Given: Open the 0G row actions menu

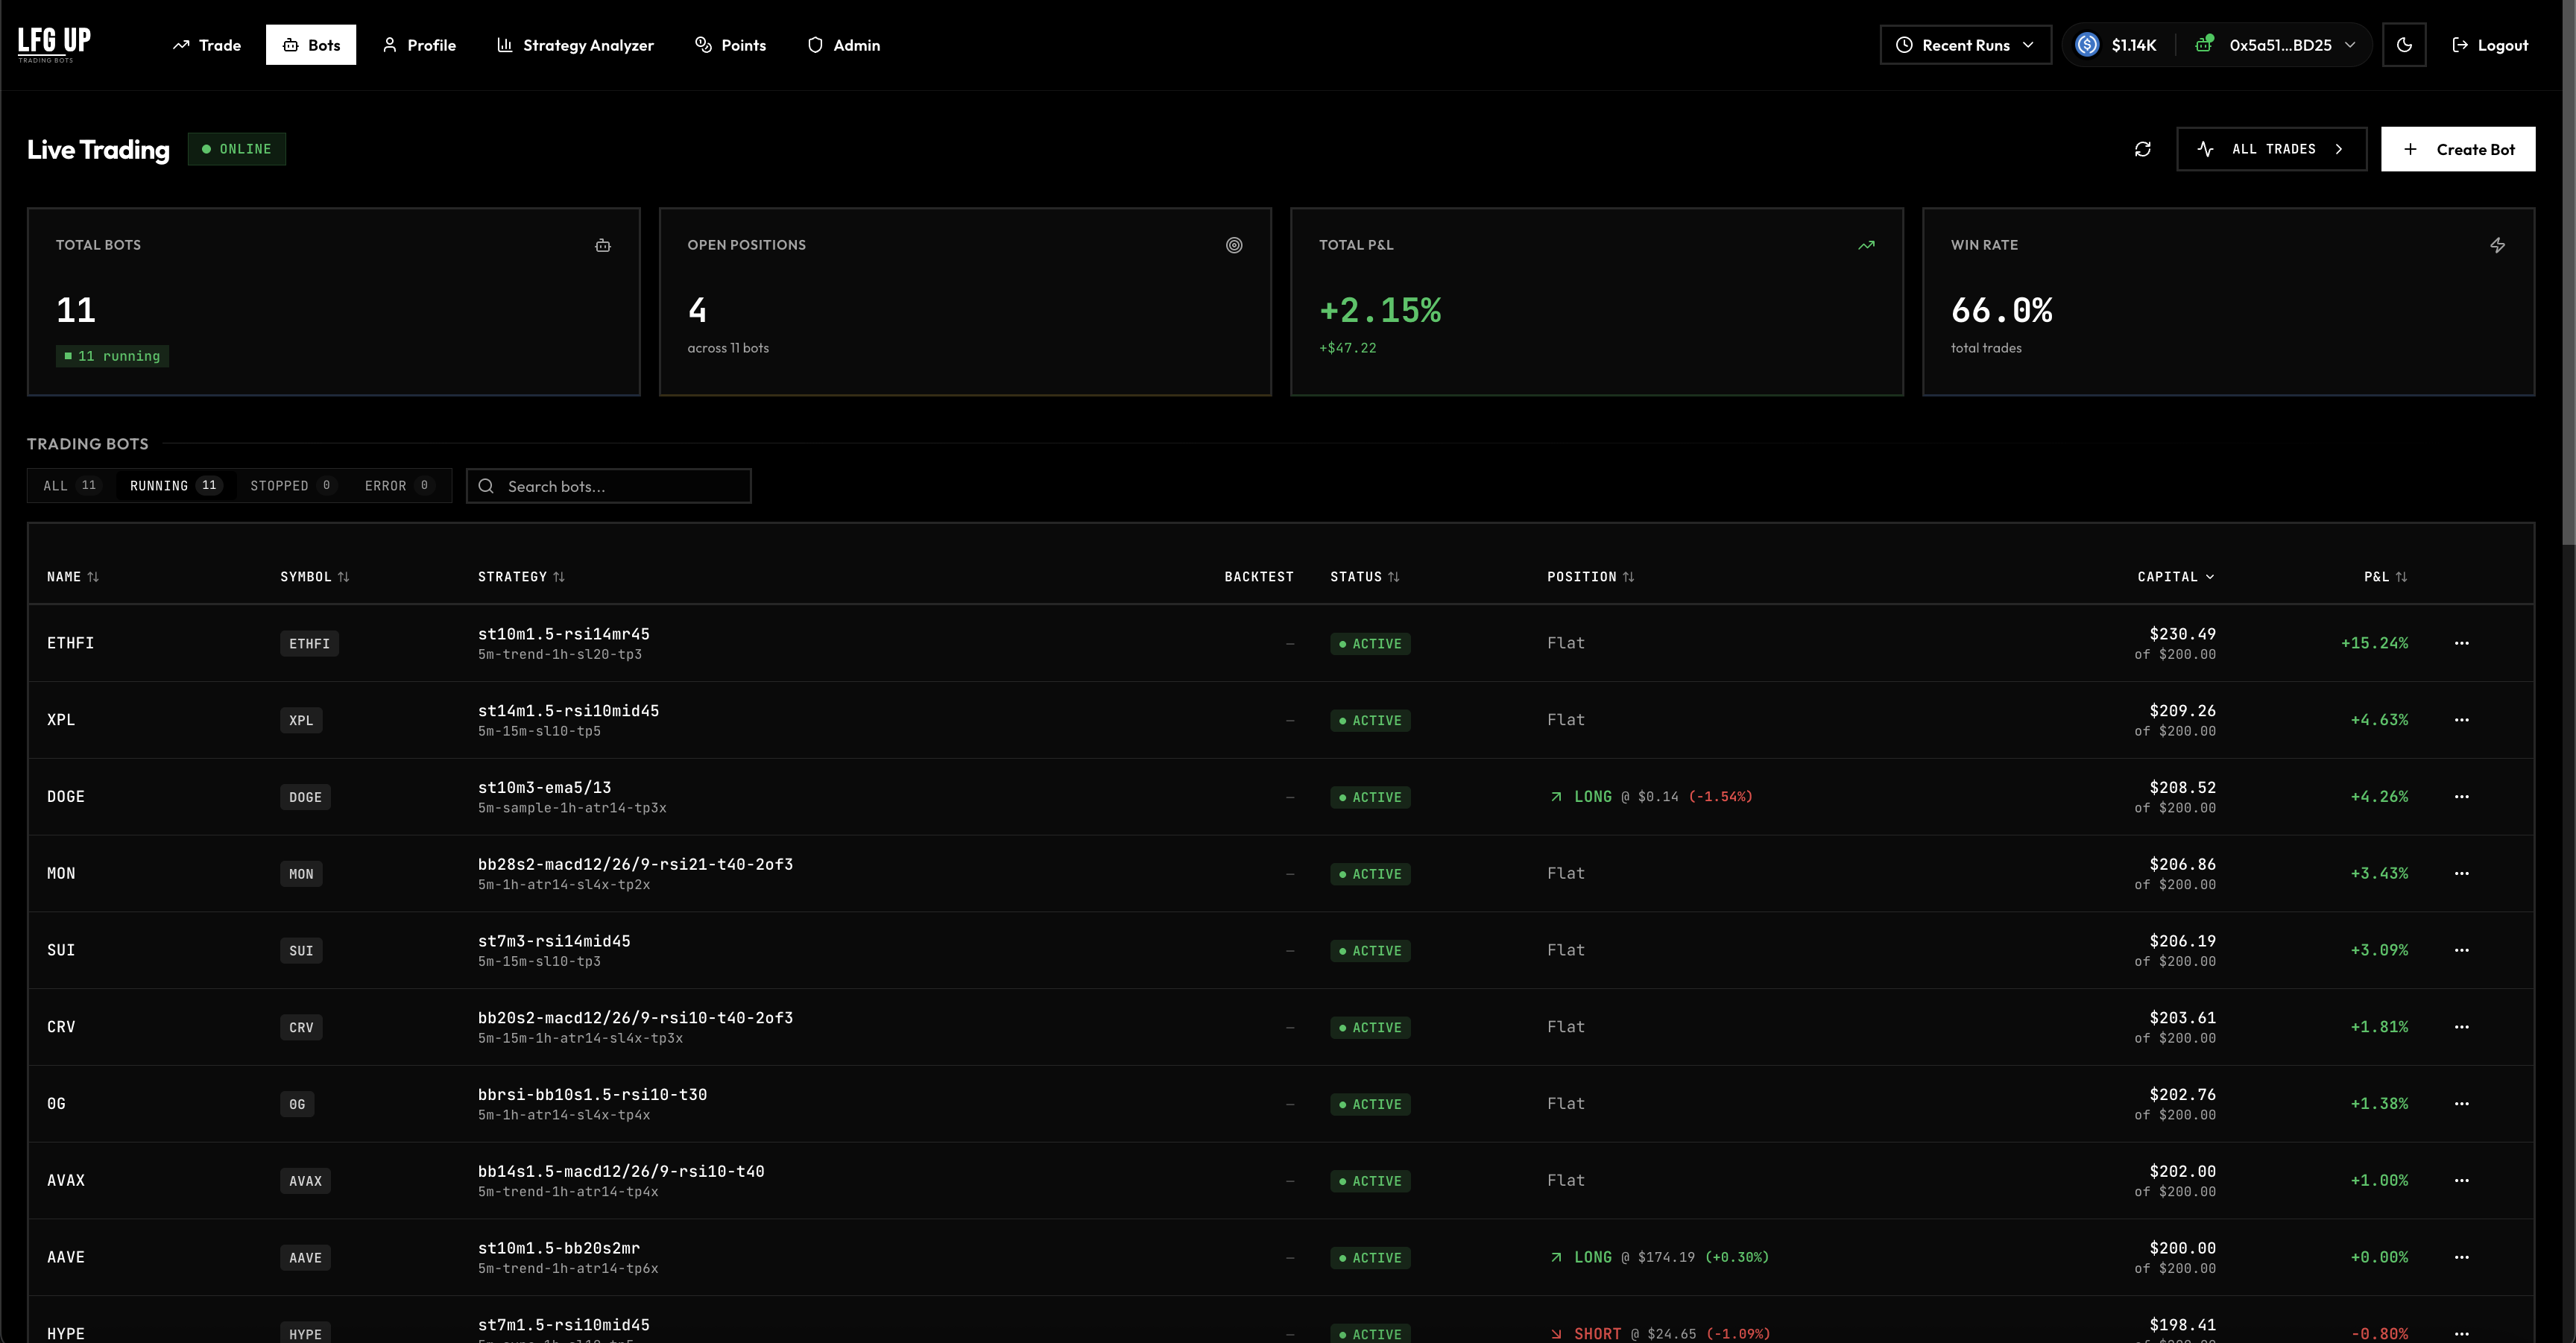Looking at the screenshot, I should (x=2461, y=1104).
